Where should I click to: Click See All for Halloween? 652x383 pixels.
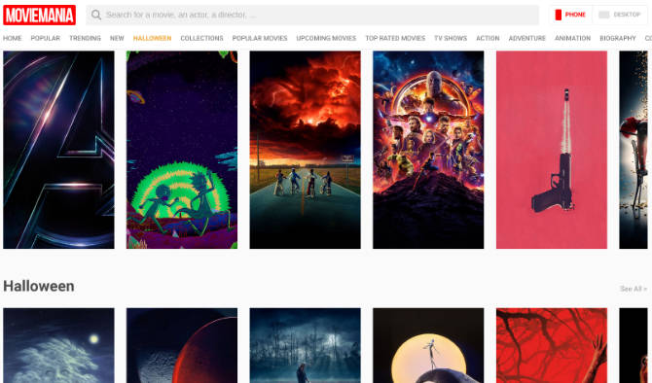pos(634,289)
